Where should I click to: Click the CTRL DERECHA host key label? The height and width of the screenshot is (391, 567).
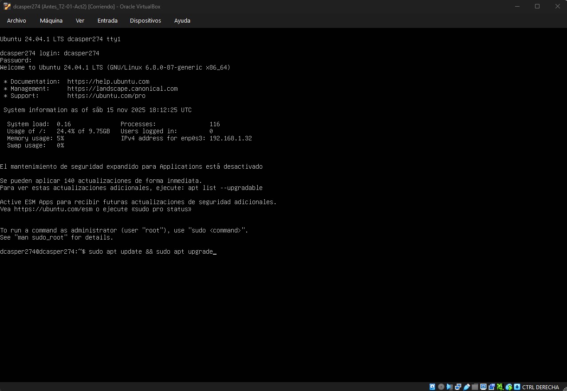point(540,387)
